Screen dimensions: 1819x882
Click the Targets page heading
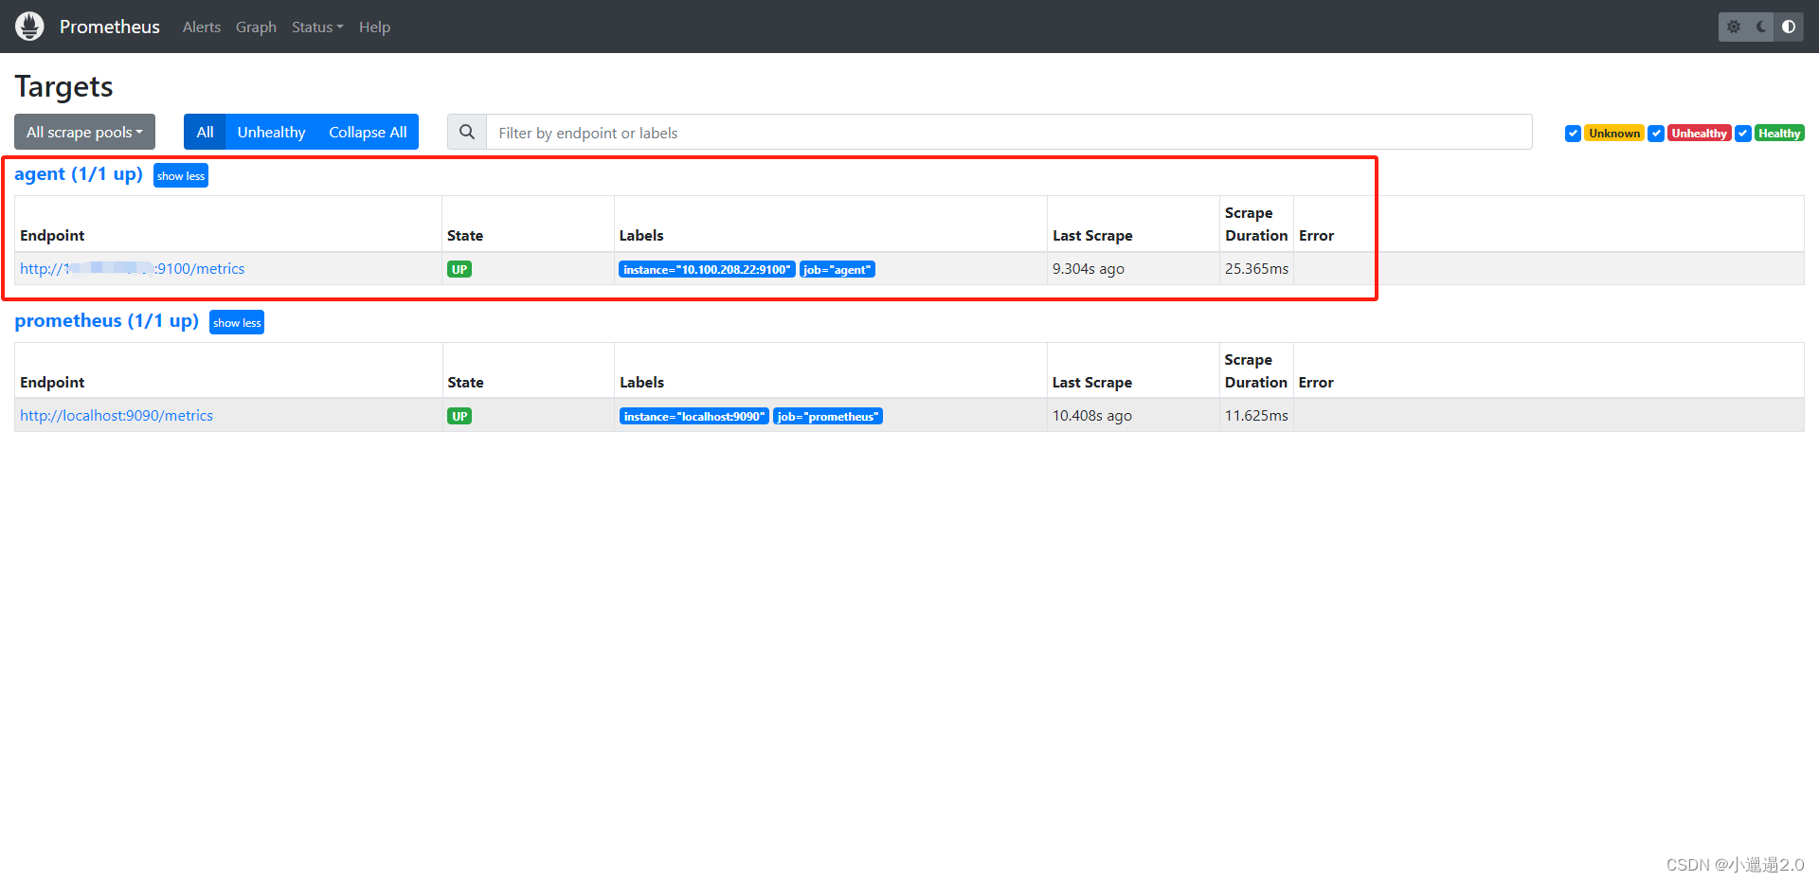pos(63,87)
